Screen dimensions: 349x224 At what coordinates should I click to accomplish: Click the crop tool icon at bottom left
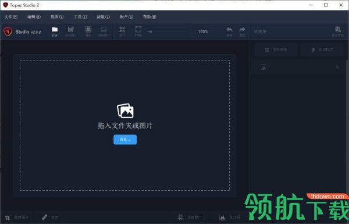[8, 218]
